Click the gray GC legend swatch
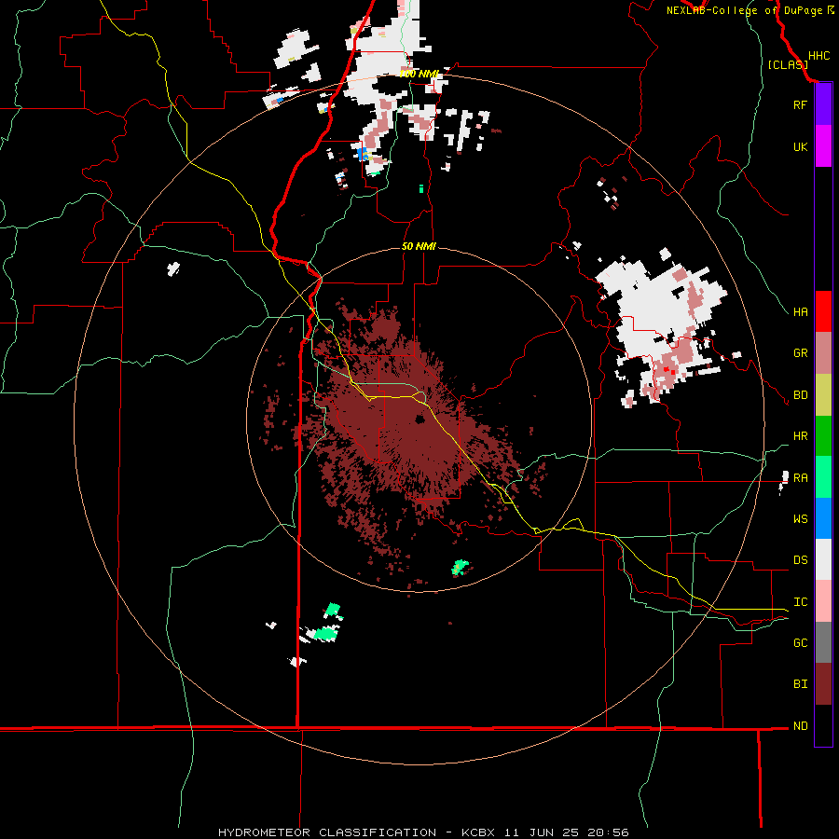 click(823, 642)
